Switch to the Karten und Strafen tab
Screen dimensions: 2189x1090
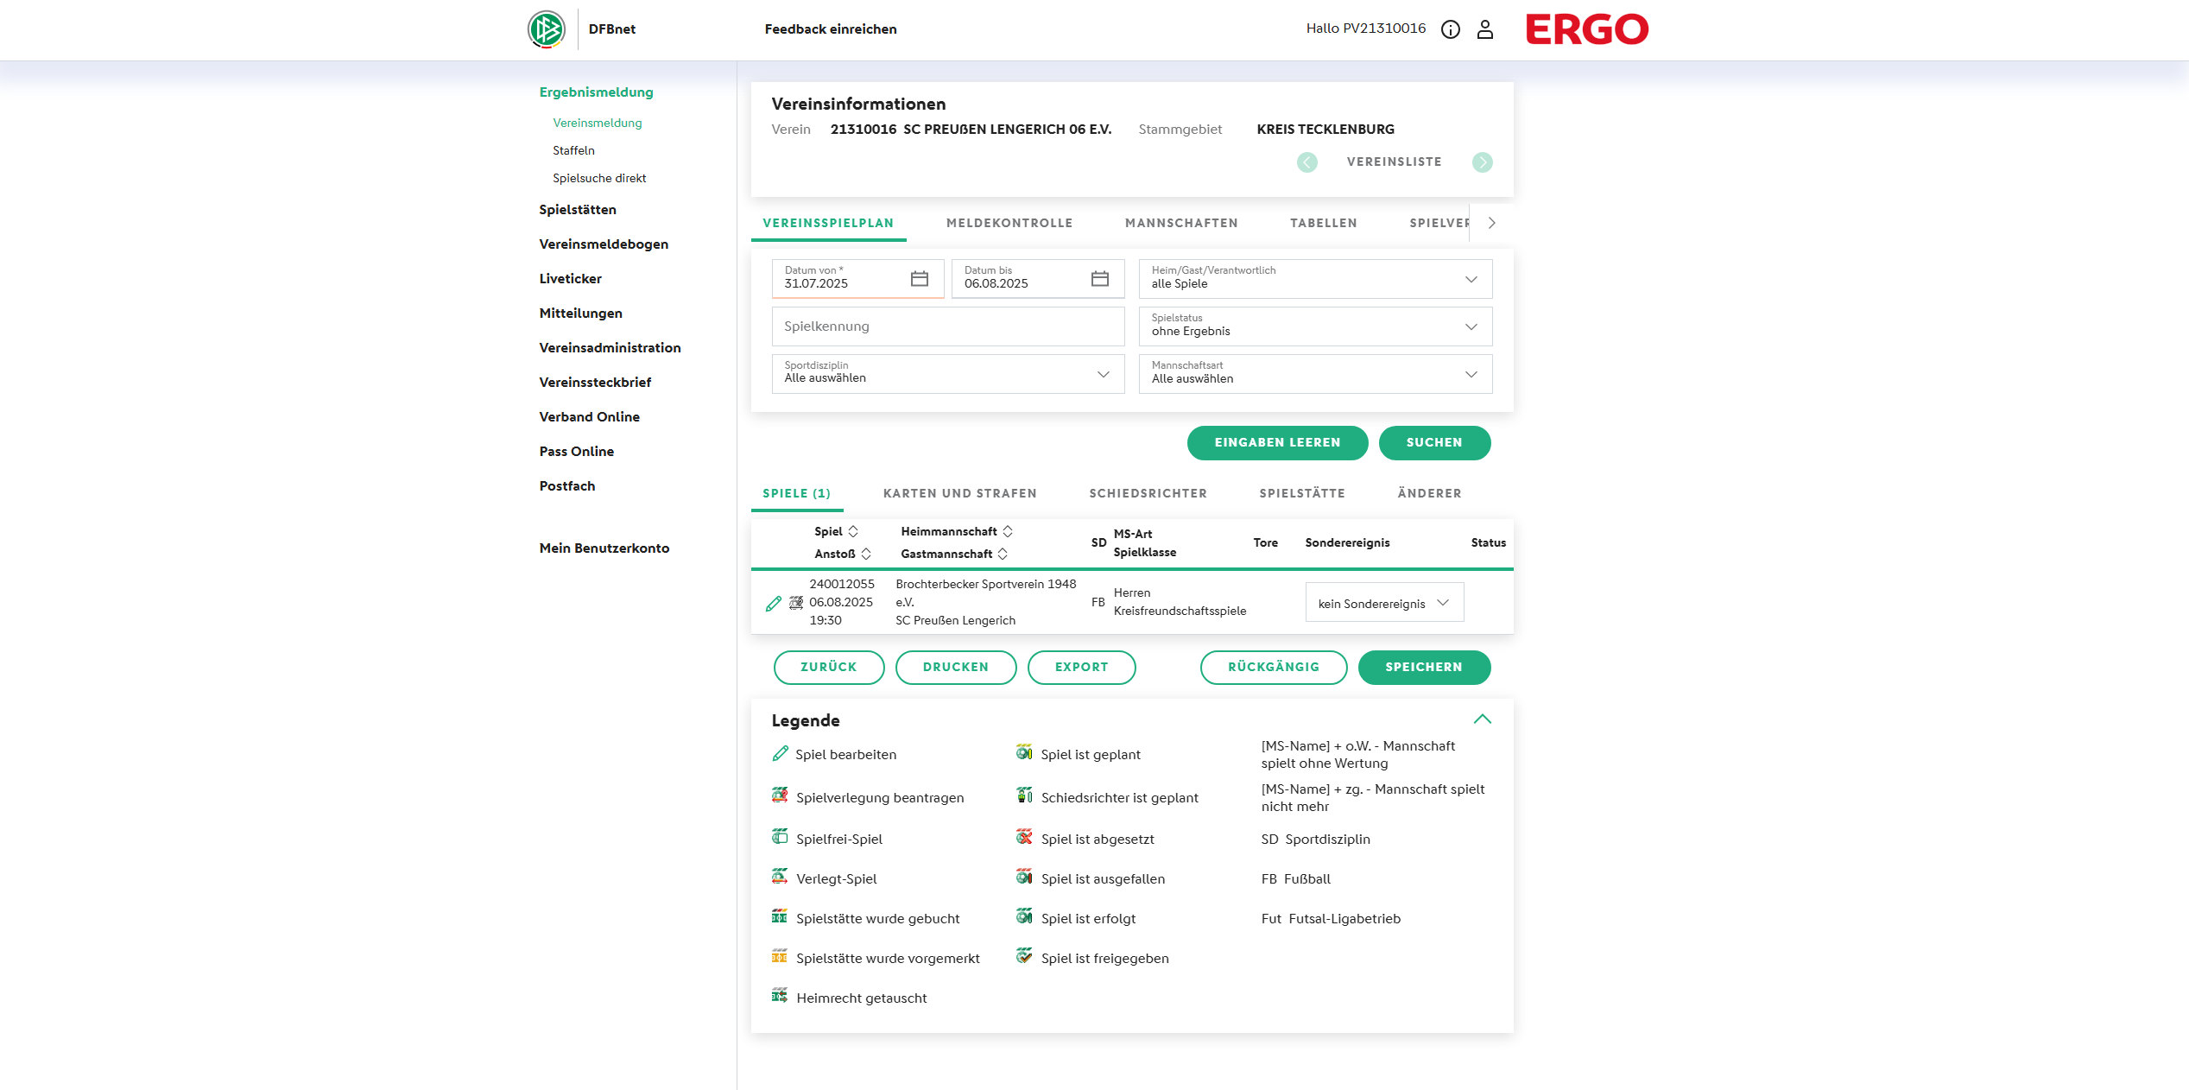point(959,493)
